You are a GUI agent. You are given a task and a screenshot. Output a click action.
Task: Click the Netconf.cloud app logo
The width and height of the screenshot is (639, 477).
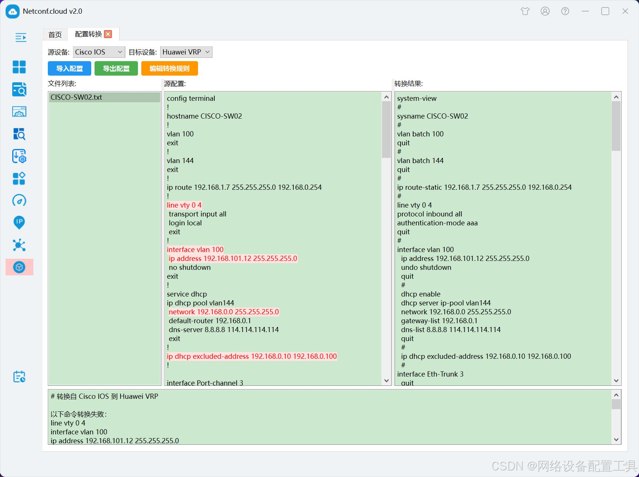tap(12, 11)
